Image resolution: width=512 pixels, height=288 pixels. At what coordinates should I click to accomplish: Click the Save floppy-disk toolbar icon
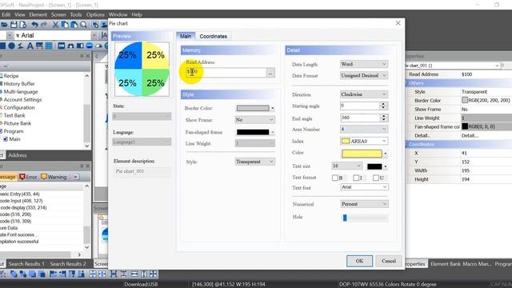click(14, 25)
